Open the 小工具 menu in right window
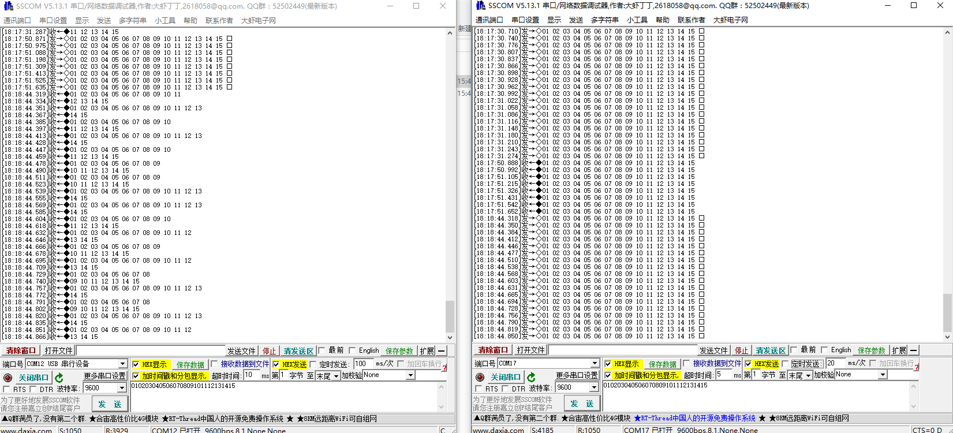 click(x=637, y=20)
